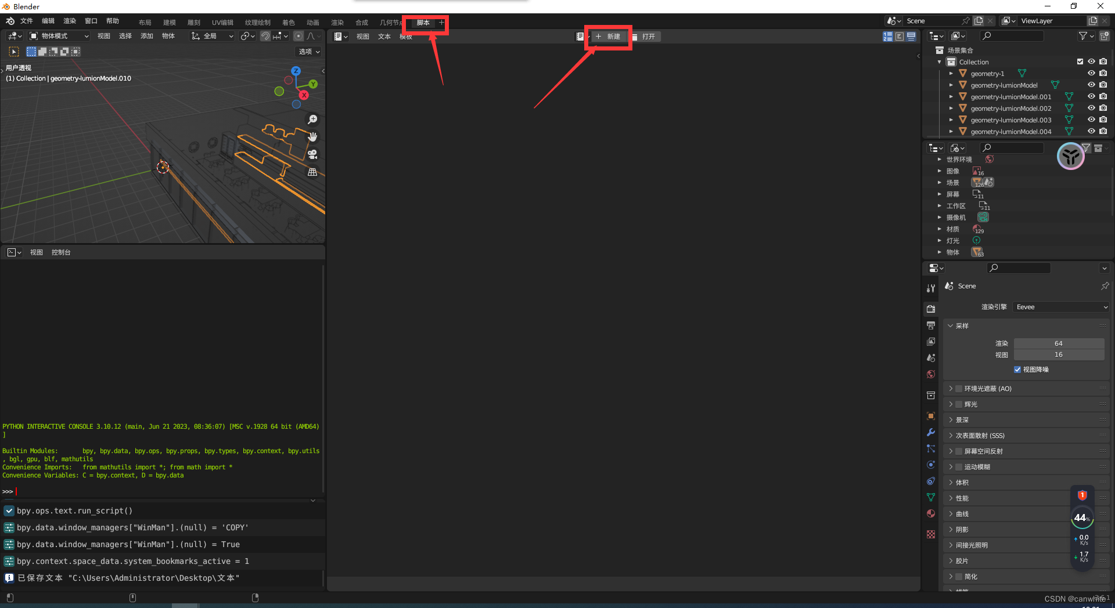Toggle line numbers in text editor header

tap(888, 37)
